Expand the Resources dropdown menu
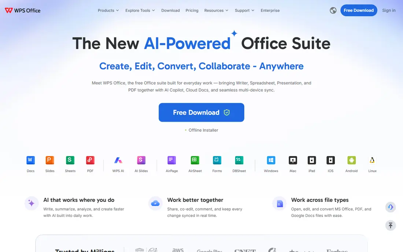403x252 pixels. [x=216, y=11]
